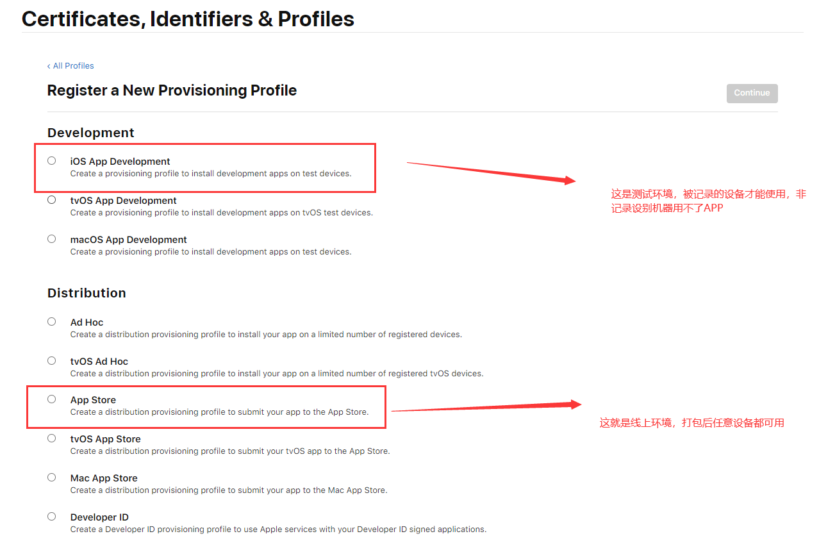Click the iOS App Development label
This screenshot has width=819, height=559.
click(x=120, y=162)
